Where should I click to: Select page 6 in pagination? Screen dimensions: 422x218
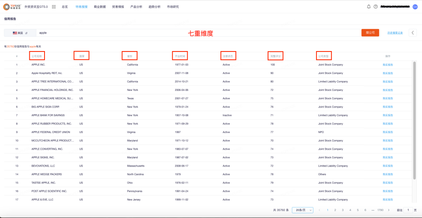coord(365,210)
